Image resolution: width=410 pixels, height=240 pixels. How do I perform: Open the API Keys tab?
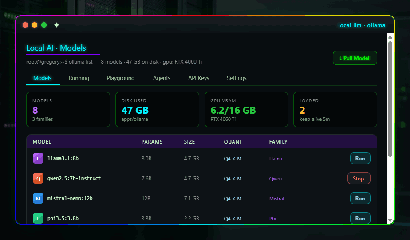pyautogui.click(x=198, y=78)
